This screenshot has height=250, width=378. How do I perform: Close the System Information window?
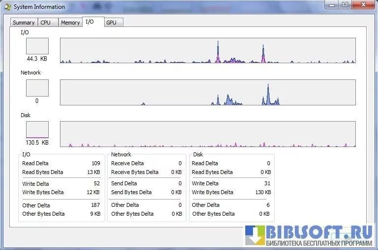click(364, 5)
